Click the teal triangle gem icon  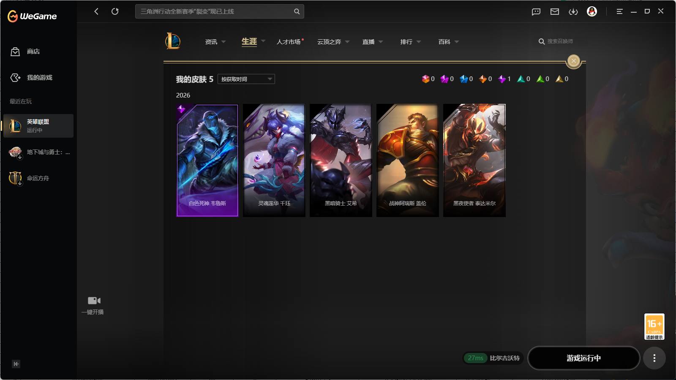pyautogui.click(x=521, y=79)
